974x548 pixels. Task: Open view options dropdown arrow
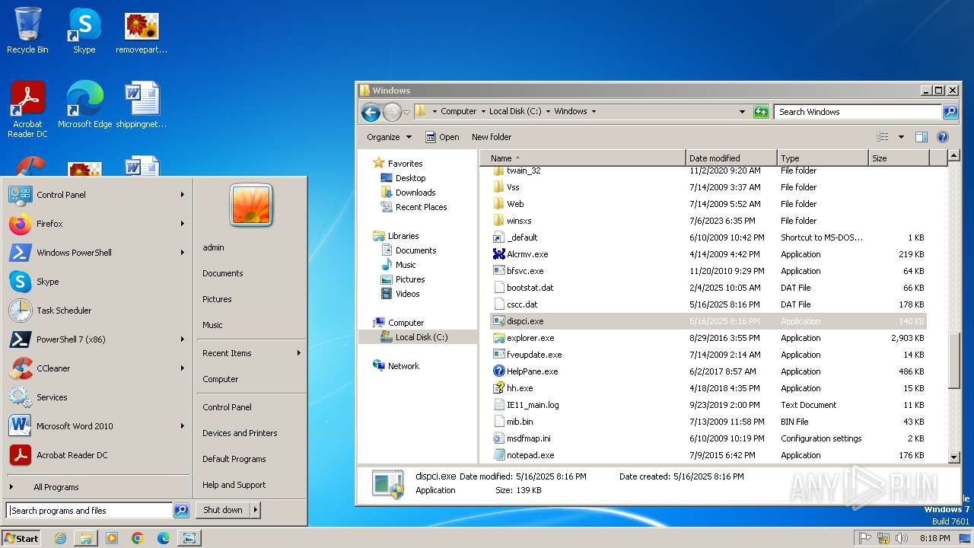point(902,137)
